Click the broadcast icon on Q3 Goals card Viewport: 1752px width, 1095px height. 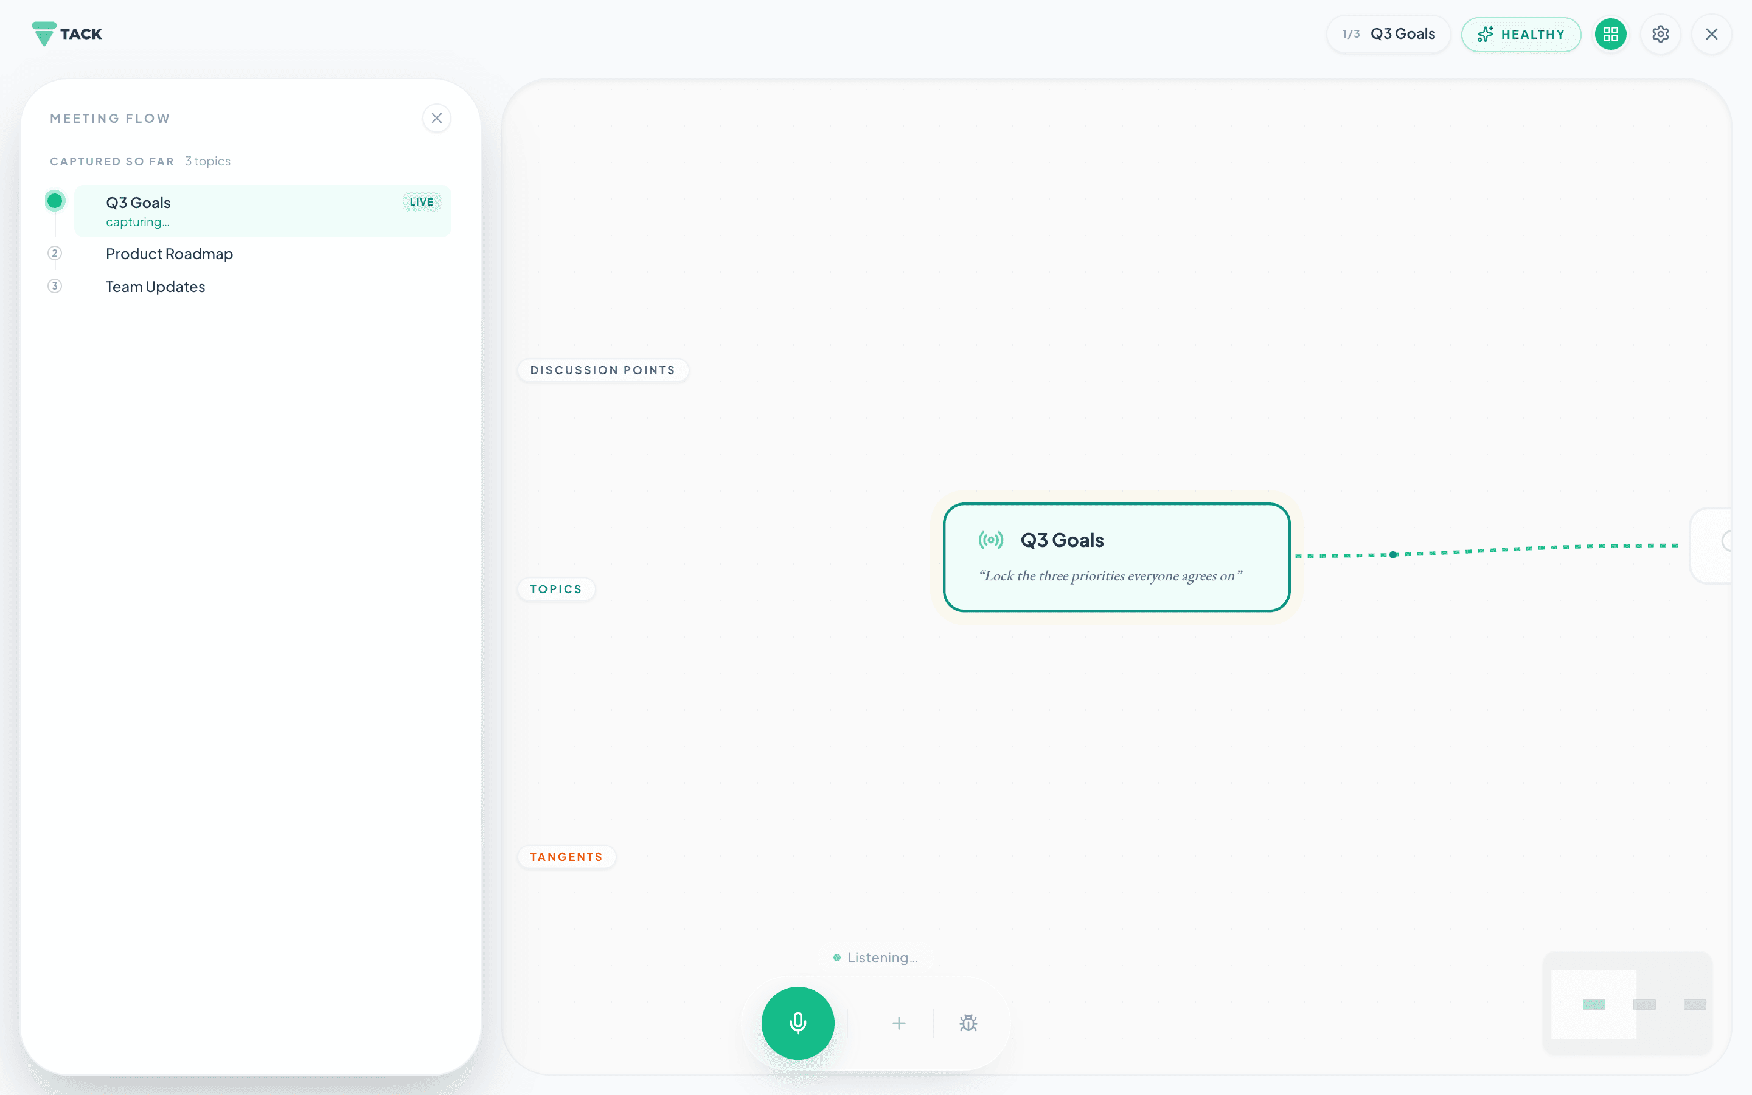click(990, 540)
